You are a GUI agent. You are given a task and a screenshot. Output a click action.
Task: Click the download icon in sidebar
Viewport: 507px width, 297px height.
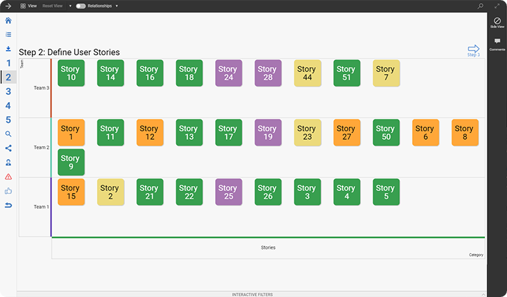click(8, 49)
